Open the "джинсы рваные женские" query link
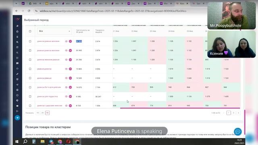The width and height of the screenshot is (258, 145). 48,41
